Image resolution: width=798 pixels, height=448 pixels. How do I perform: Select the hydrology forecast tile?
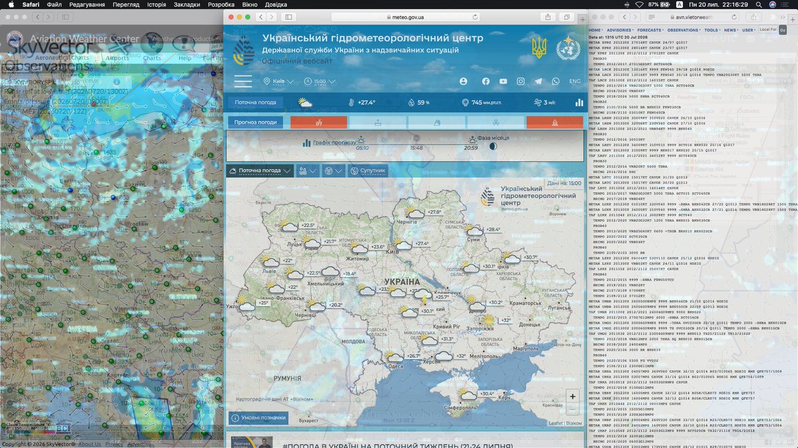click(378, 122)
